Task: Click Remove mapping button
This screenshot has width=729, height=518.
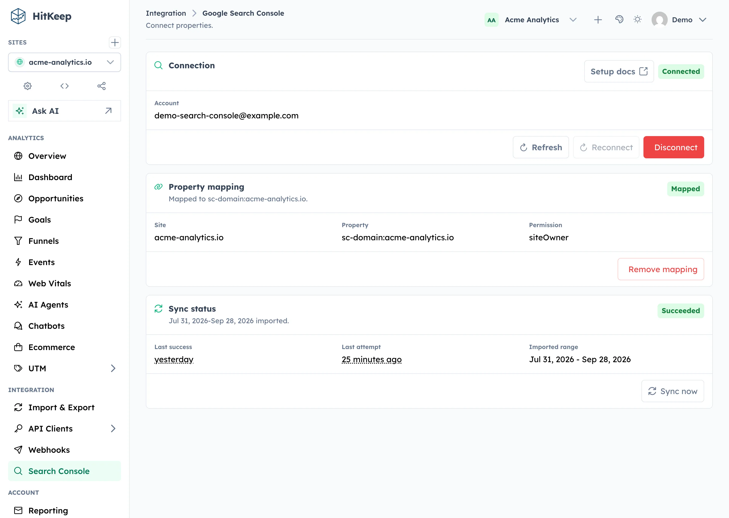Action: coord(661,269)
